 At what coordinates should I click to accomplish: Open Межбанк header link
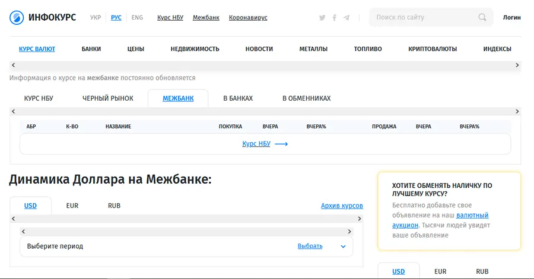(x=206, y=17)
